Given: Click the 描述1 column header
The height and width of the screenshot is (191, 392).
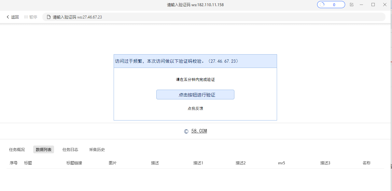Looking at the screenshot, I should (198, 163).
